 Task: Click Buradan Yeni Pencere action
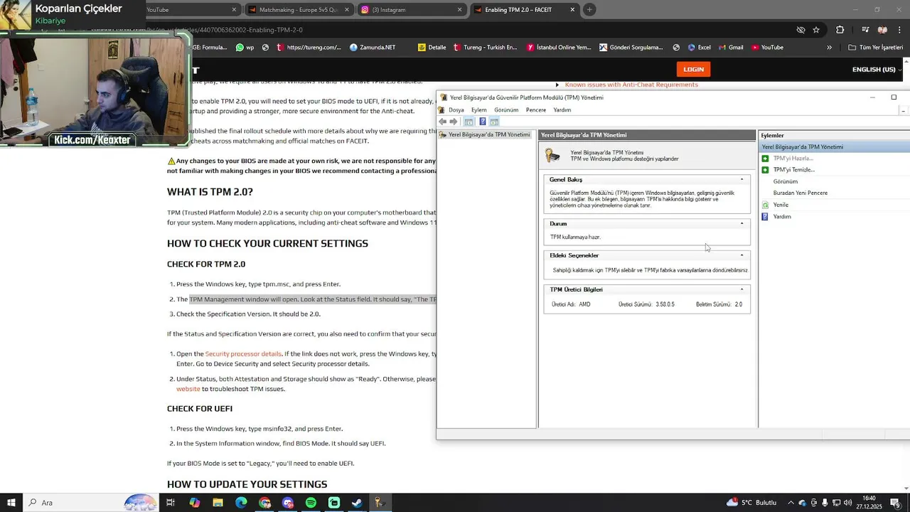800,193
